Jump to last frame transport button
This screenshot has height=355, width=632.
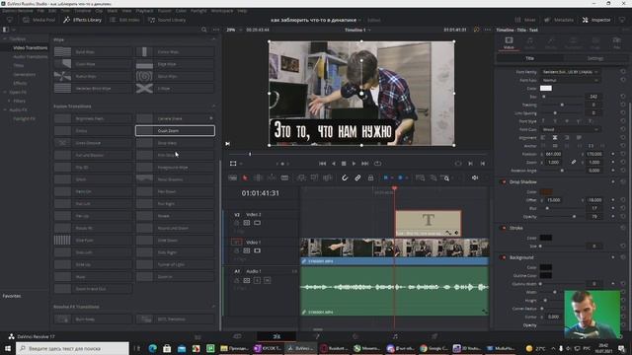tap(364, 164)
